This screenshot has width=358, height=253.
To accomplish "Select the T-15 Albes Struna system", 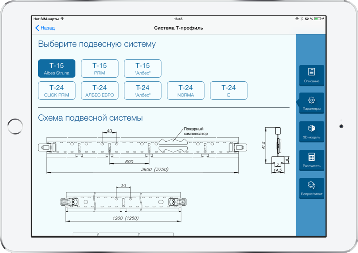I will click(57, 69).
